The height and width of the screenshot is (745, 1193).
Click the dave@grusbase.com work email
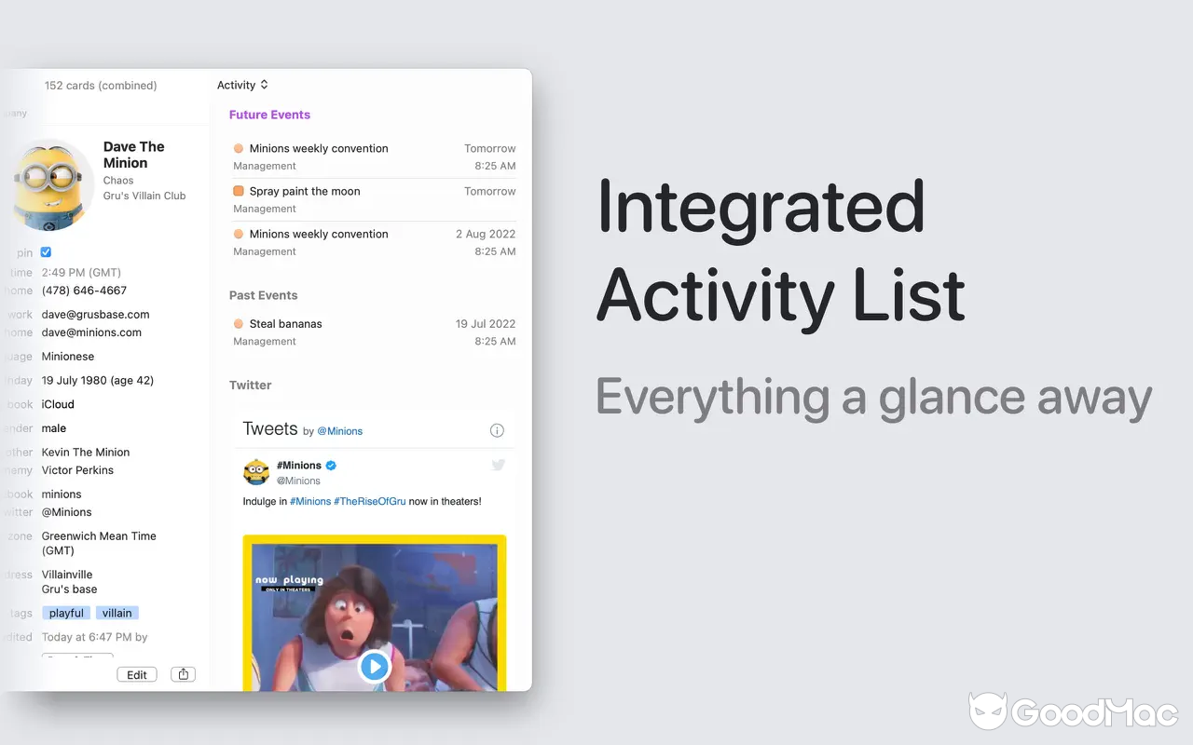pyautogui.click(x=95, y=314)
